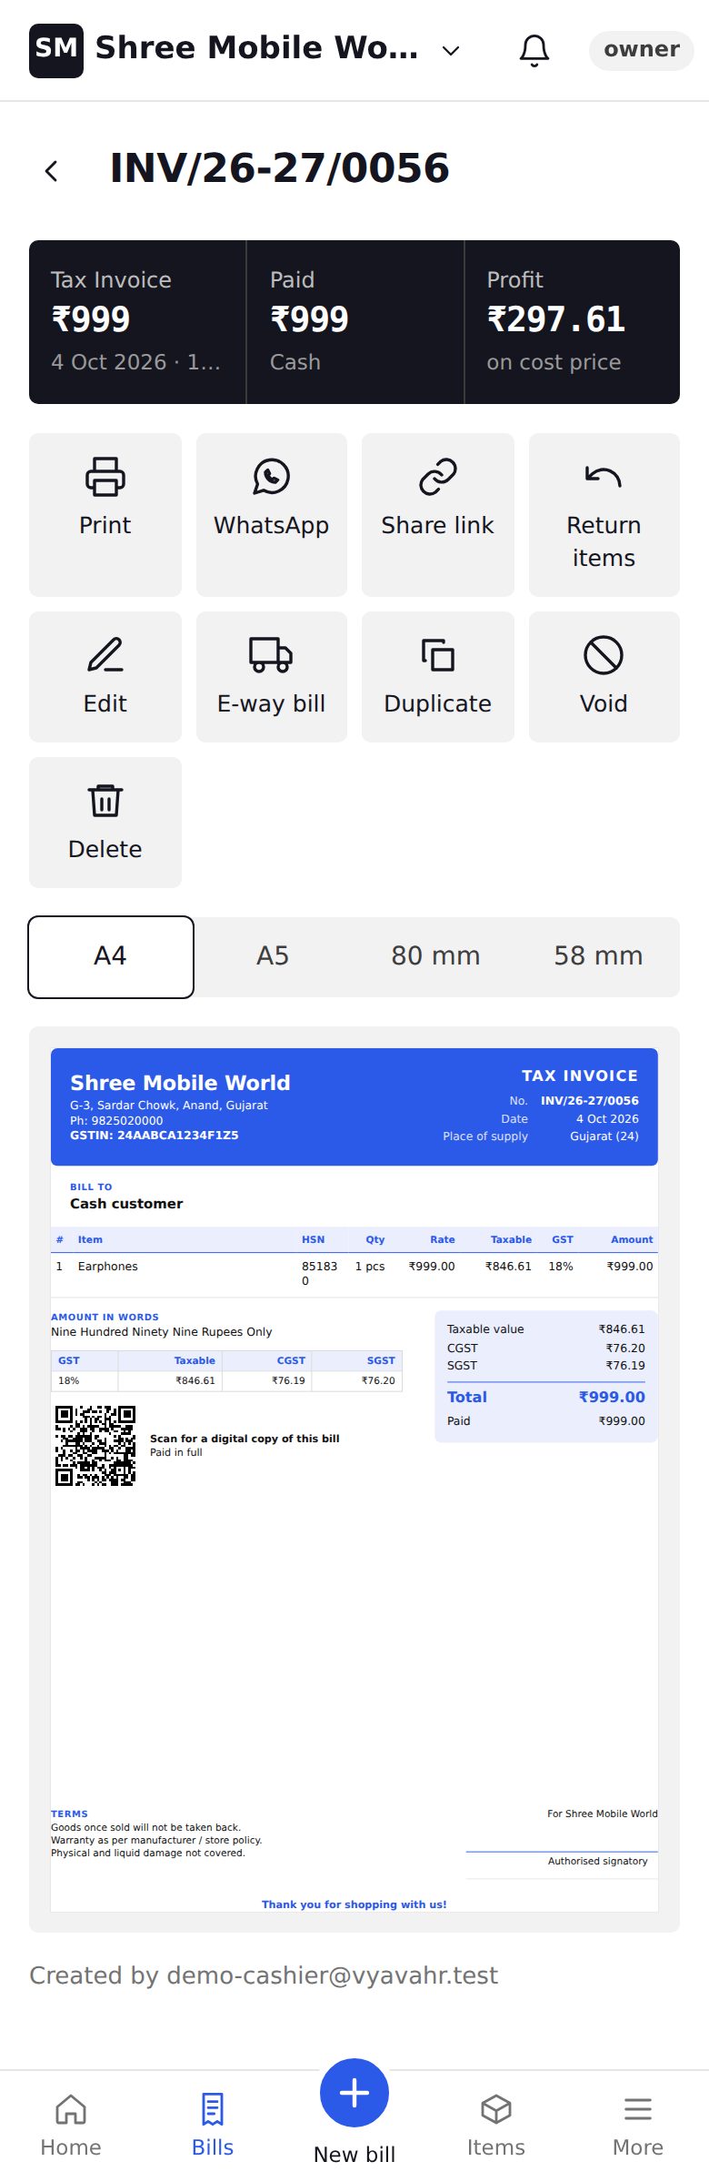The image size is (709, 2182).
Task: Switch to 80 mm receipt size
Action: click(435, 957)
